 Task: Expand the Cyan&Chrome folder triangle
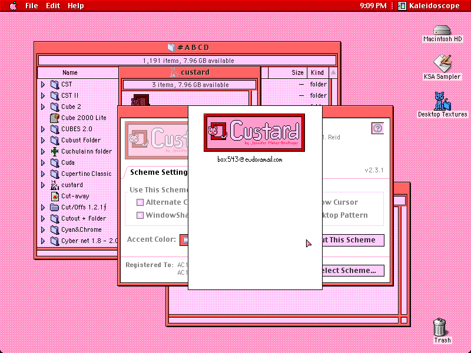coord(43,230)
